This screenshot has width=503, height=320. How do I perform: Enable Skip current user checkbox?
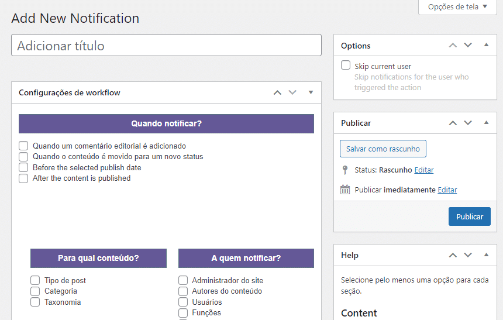346,66
